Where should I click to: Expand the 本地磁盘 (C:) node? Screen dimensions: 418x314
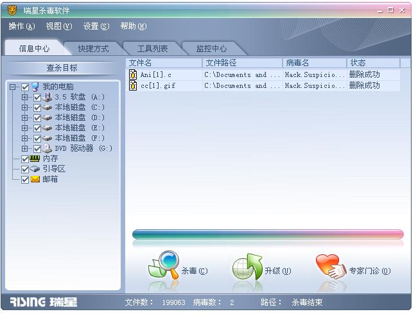tap(24, 107)
